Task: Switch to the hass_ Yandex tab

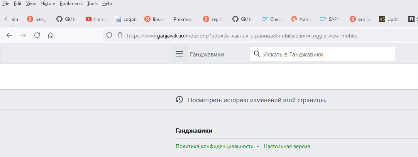Action: click(37, 19)
